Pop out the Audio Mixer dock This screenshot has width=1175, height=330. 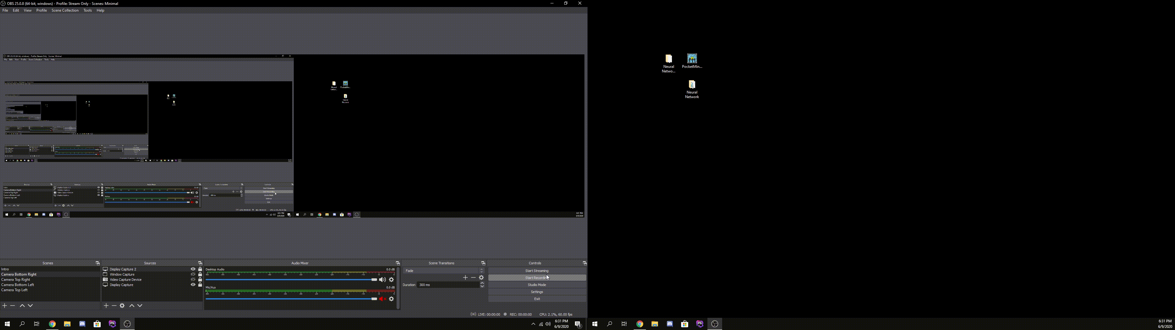coord(398,263)
